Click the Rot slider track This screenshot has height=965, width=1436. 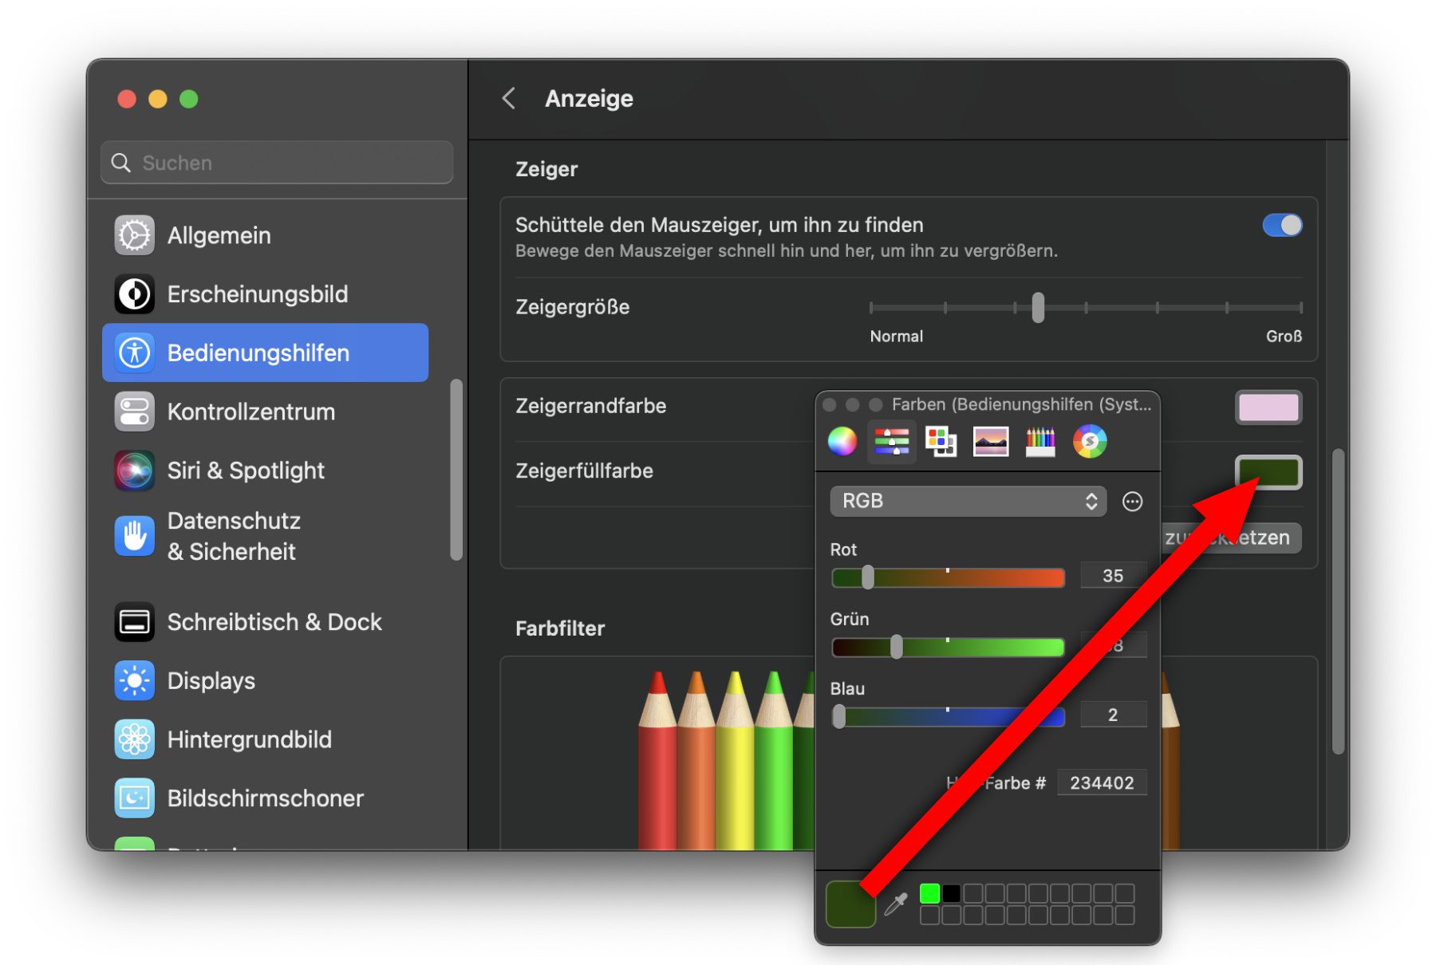coord(948,577)
